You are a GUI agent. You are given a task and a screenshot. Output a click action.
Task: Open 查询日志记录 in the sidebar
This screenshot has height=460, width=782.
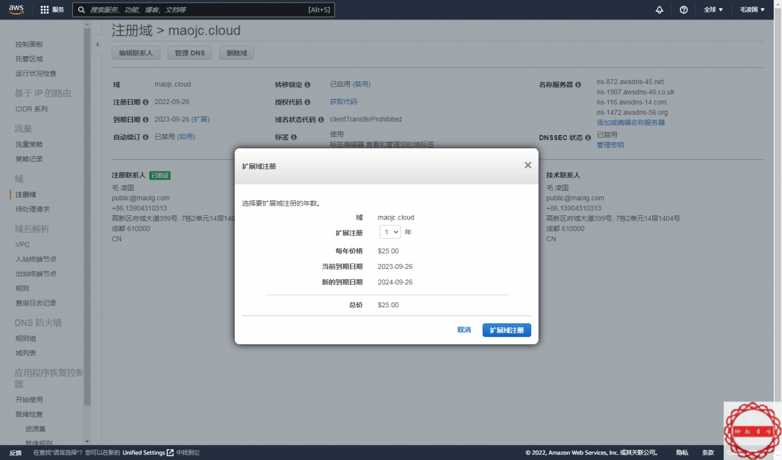36,303
